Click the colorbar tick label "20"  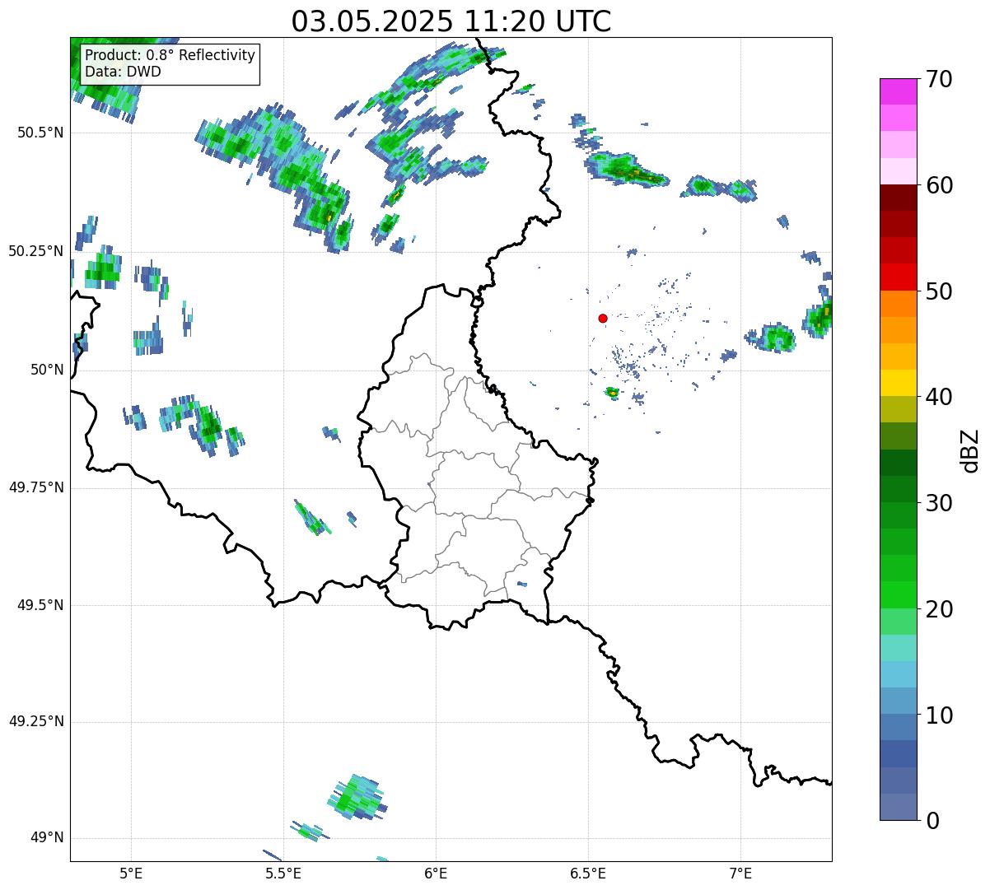point(939,609)
